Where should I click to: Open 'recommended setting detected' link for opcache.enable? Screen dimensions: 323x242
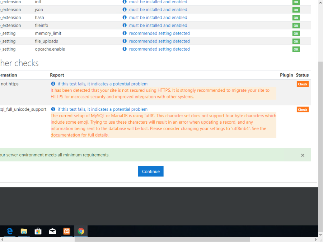tap(159, 49)
